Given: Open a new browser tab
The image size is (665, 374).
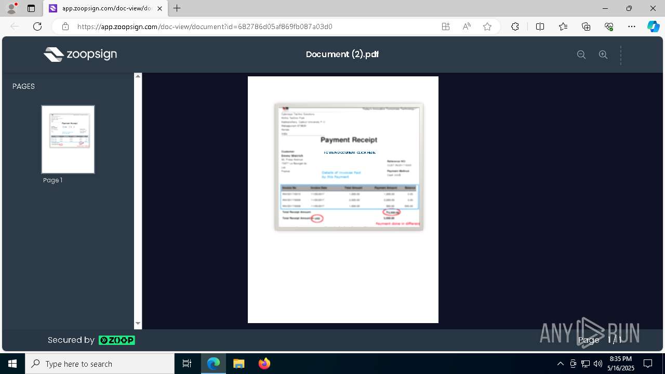Looking at the screenshot, I should [x=177, y=8].
